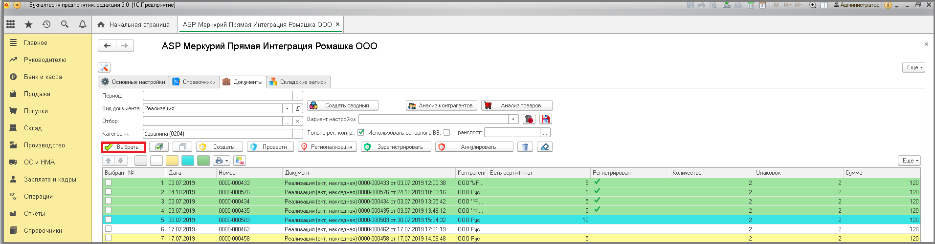Click the eraser clear icon button
The width and height of the screenshot is (935, 244).
coord(545,147)
